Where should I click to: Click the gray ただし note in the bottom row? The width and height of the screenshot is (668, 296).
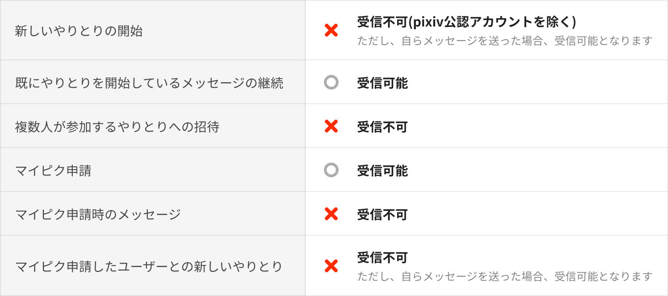504,276
